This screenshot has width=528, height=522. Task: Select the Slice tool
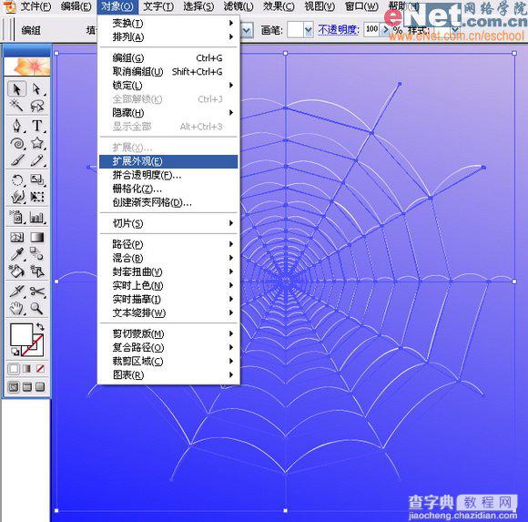(16, 291)
